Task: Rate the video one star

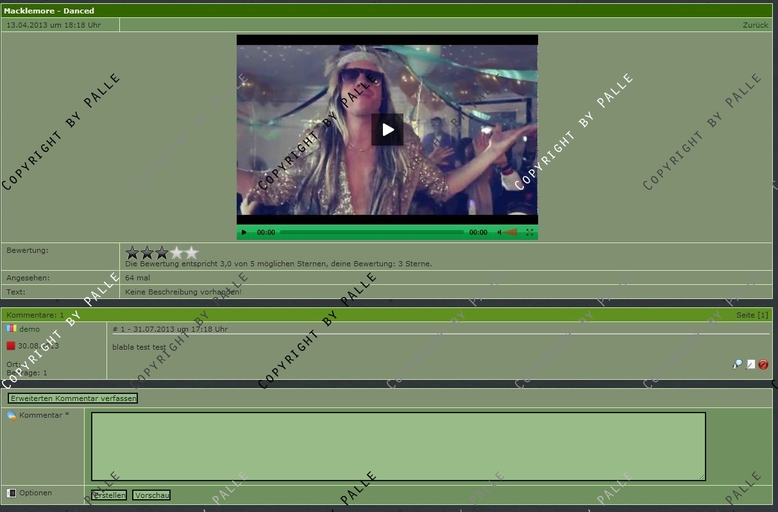Action: (133, 253)
